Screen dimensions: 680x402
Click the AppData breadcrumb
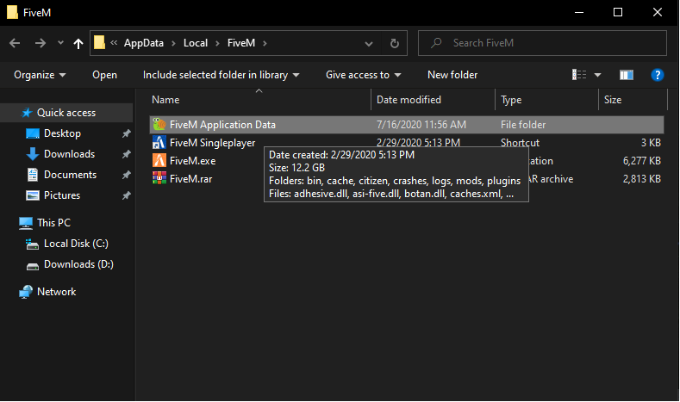(144, 43)
